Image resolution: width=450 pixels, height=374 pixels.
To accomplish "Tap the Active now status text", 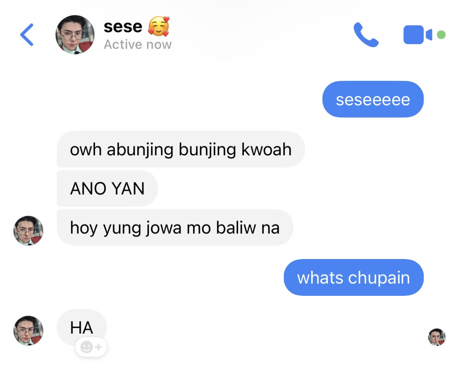I will pos(138,45).
